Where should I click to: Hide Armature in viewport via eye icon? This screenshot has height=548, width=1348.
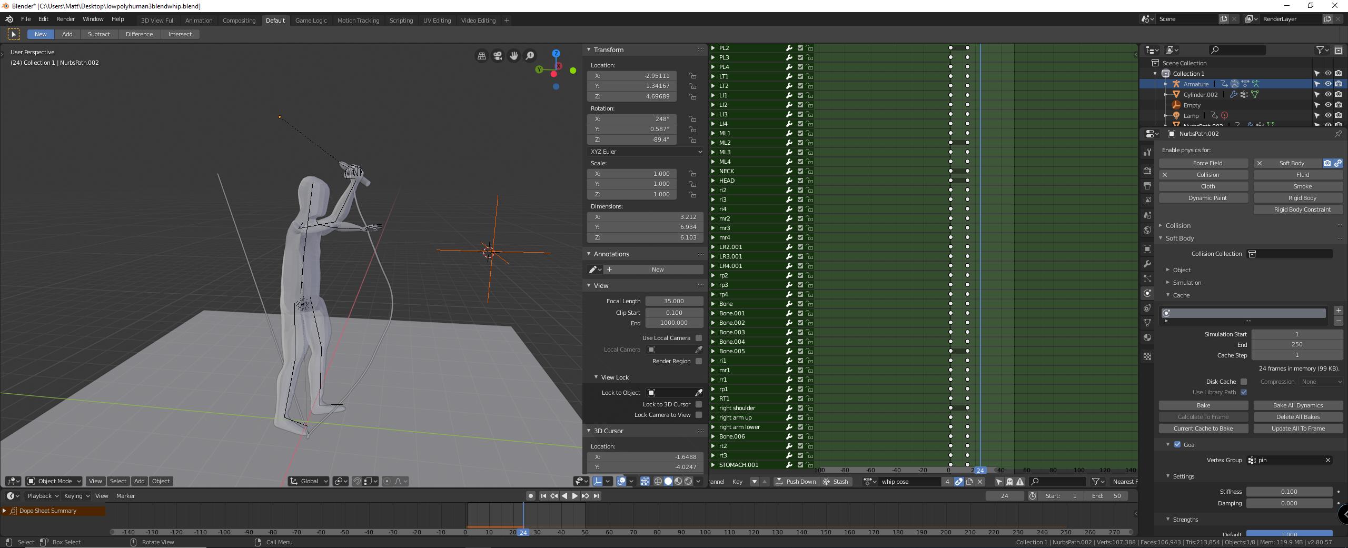[x=1328, y=84]
